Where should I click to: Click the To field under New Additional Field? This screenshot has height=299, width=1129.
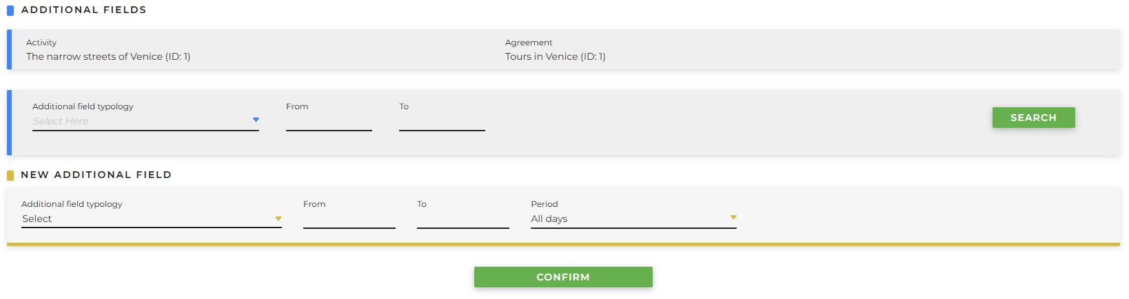(x=462, y=220)
